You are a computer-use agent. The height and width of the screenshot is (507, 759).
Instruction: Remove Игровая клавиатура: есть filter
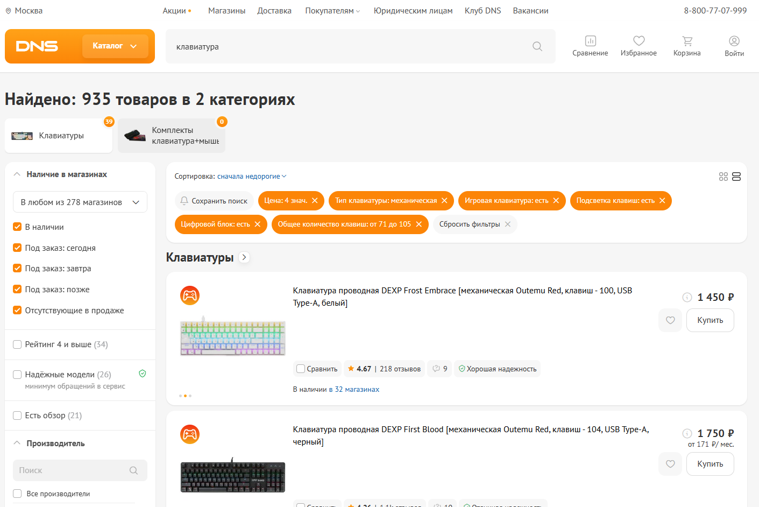[x=556, y=201]
